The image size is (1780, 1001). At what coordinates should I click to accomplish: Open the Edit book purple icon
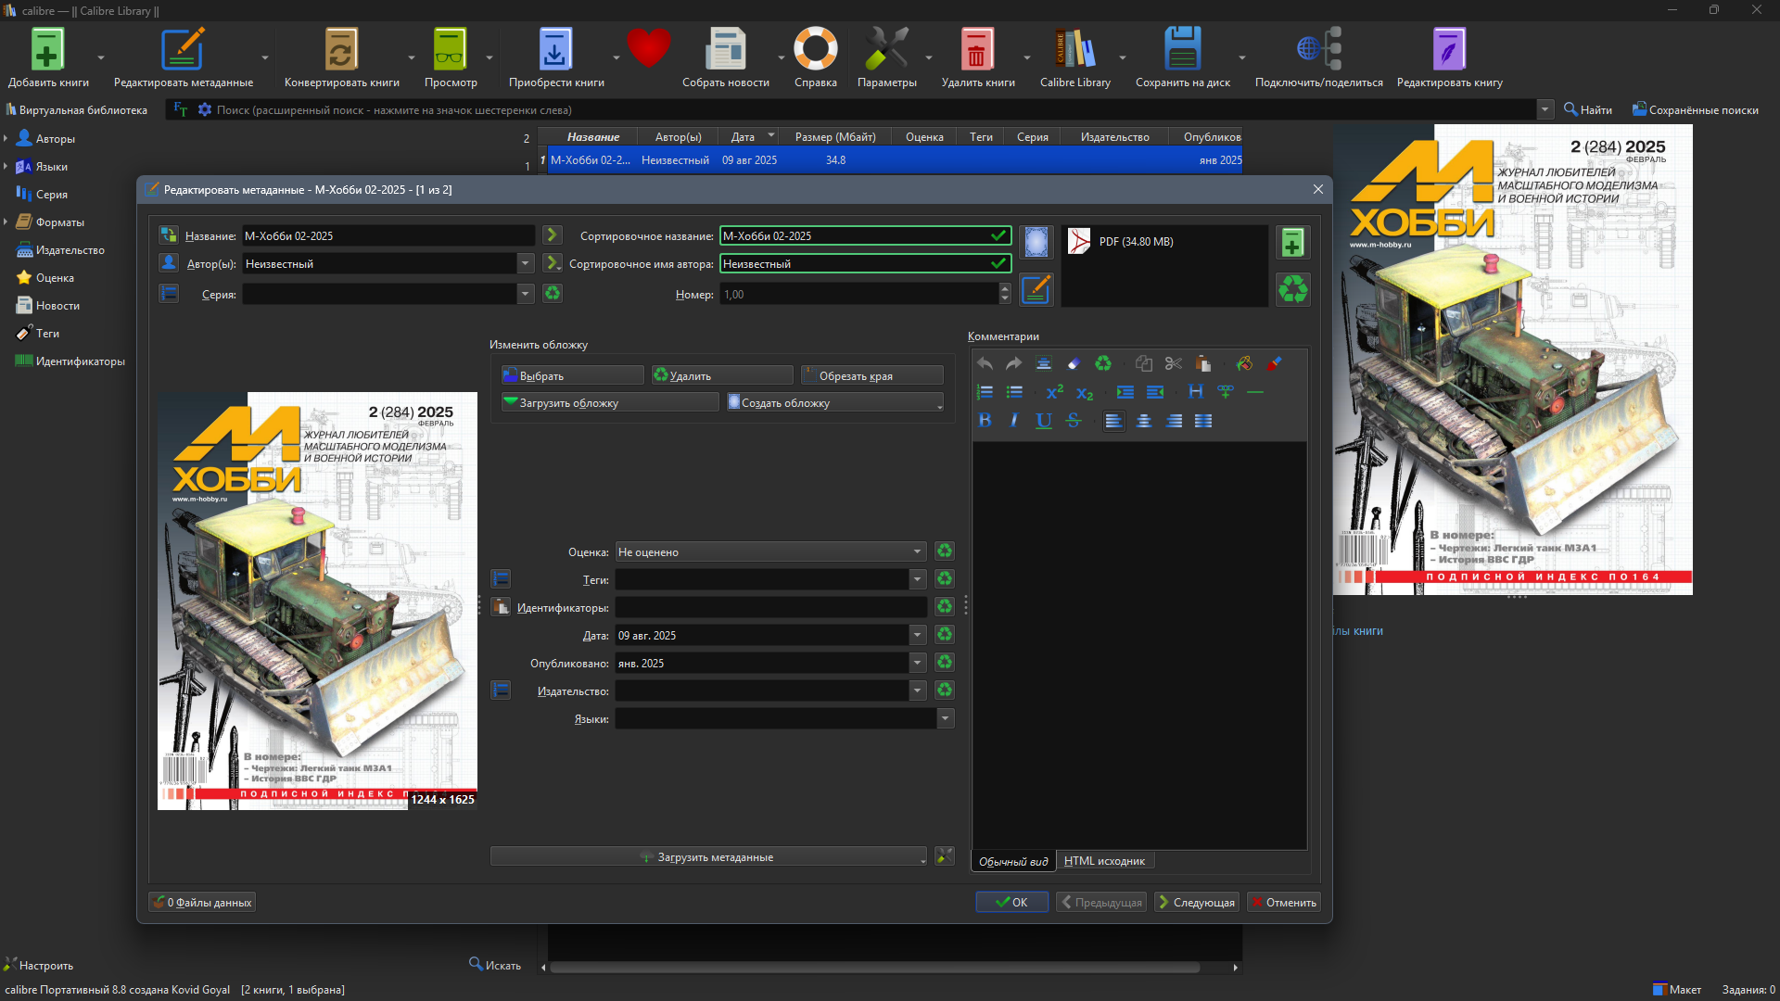(1449, 49)
